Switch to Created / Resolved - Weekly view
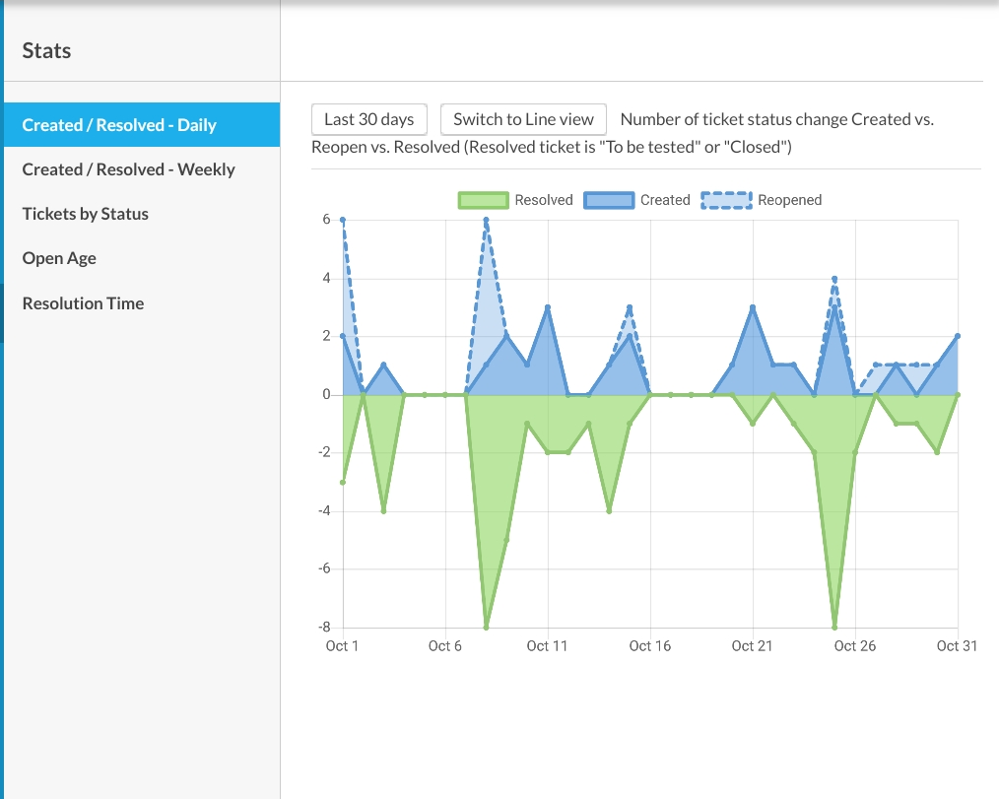The height and width of the screenshot is (799, 999). pos(129,169)
